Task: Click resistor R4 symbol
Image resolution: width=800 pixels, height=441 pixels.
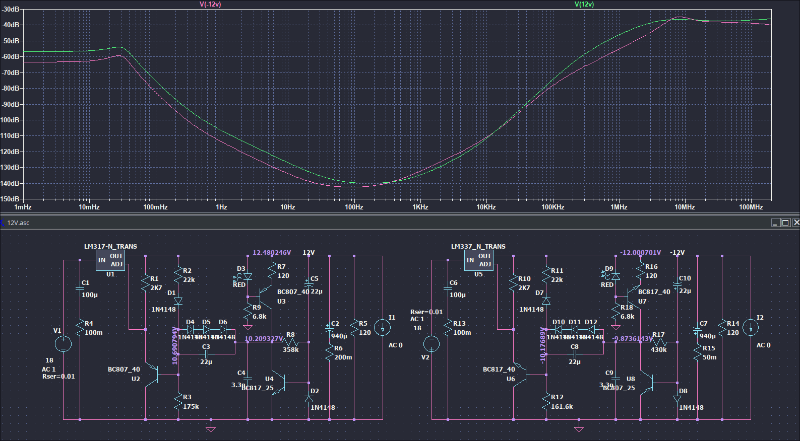Action: pyautogui.click(x=80, y=328)
